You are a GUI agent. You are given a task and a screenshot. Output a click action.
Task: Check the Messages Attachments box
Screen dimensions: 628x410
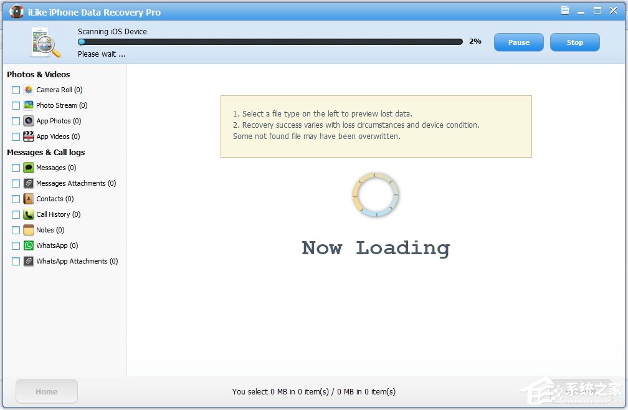15,183
